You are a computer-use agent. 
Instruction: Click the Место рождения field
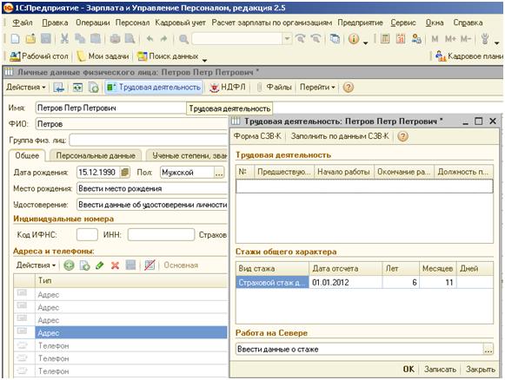[x=152, y=188]
